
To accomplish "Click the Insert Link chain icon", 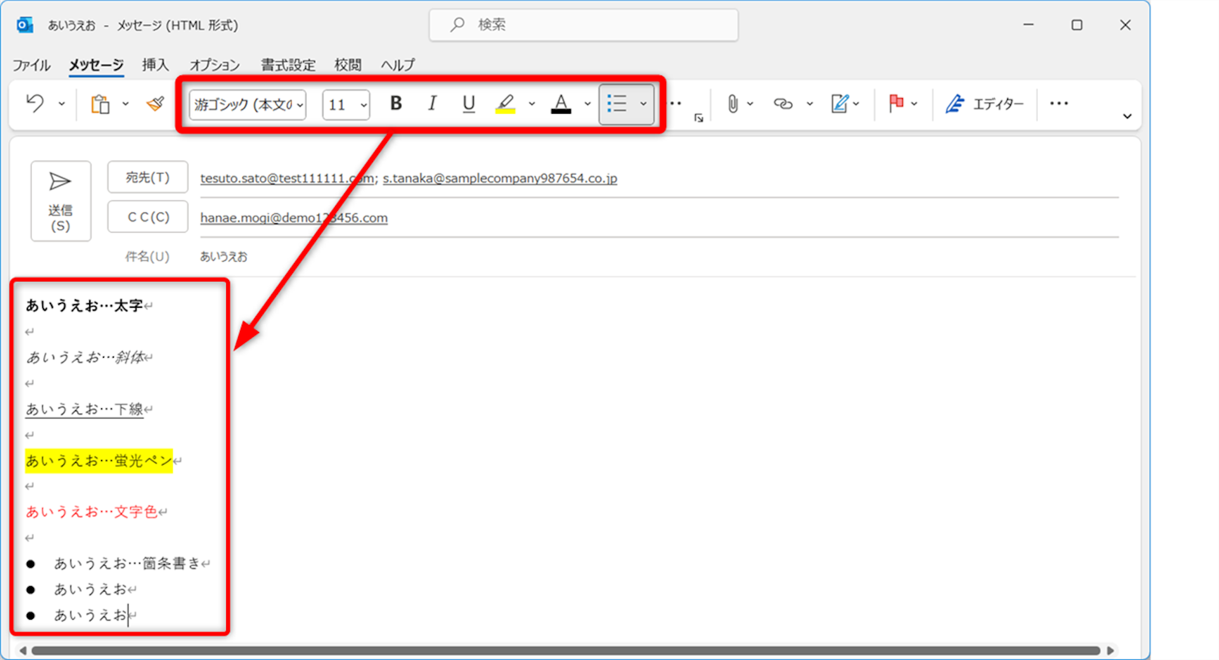I will pyautogui.click(x=783, y=104).
